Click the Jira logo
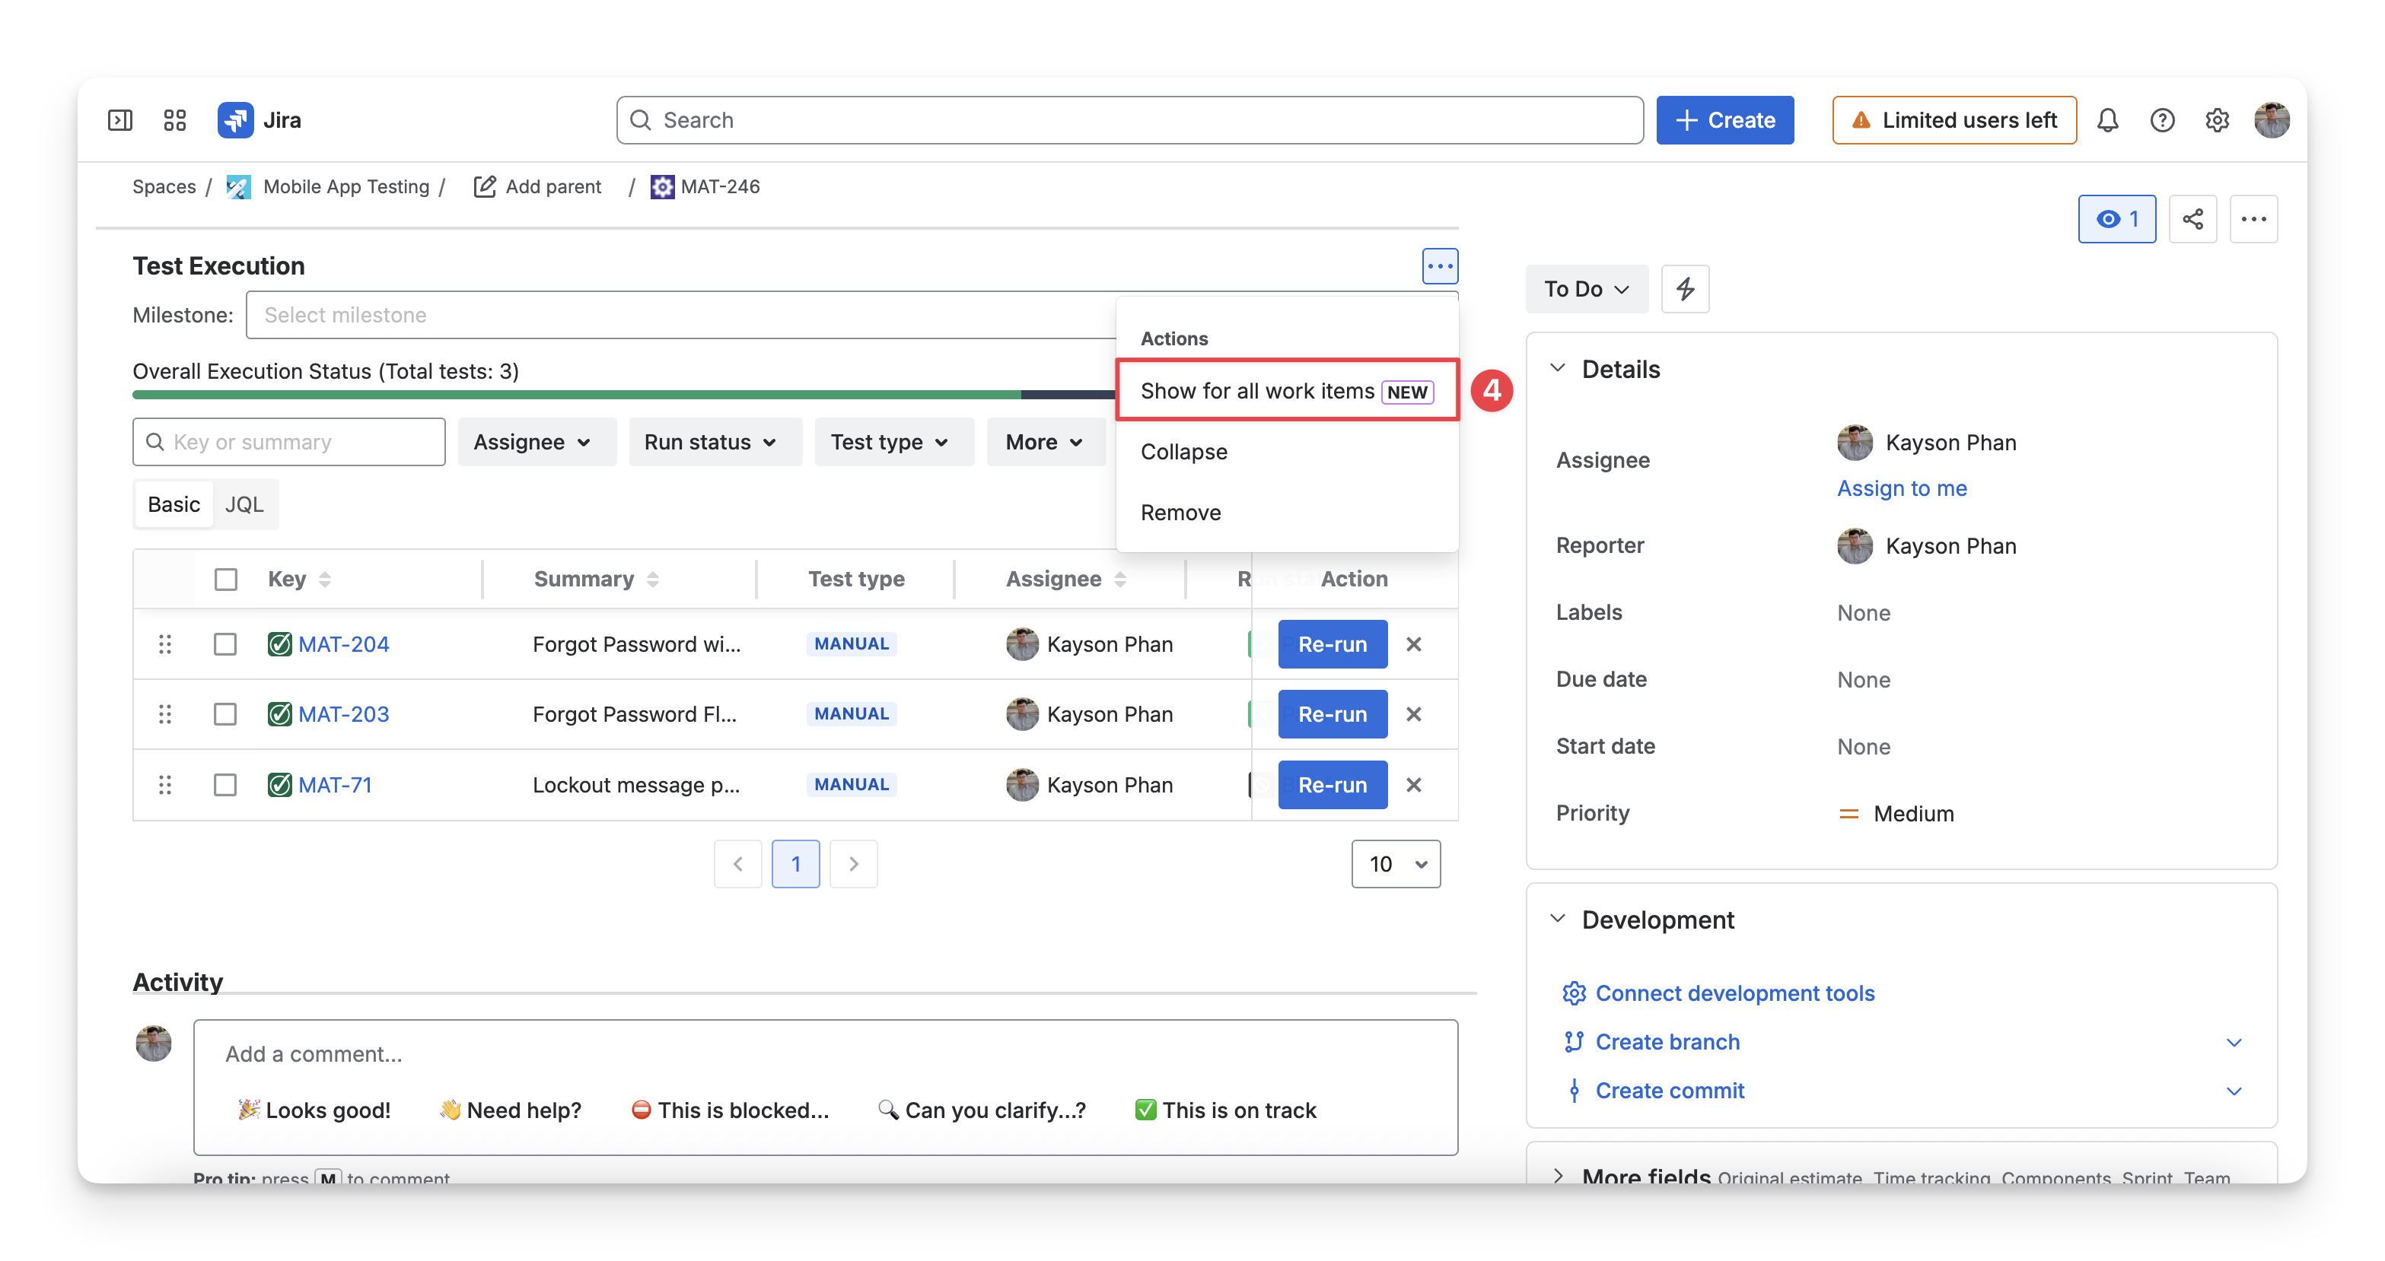 click(x=260, y=120)
